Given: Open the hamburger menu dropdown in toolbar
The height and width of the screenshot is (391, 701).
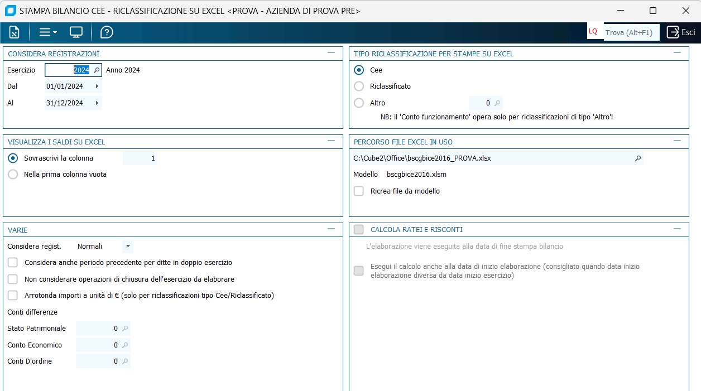Looking at the screenshot, I should (48, 32).
